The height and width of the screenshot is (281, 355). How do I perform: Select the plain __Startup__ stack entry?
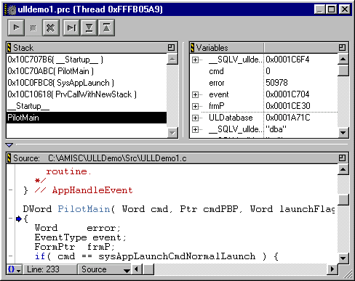[x=87, y=106]
